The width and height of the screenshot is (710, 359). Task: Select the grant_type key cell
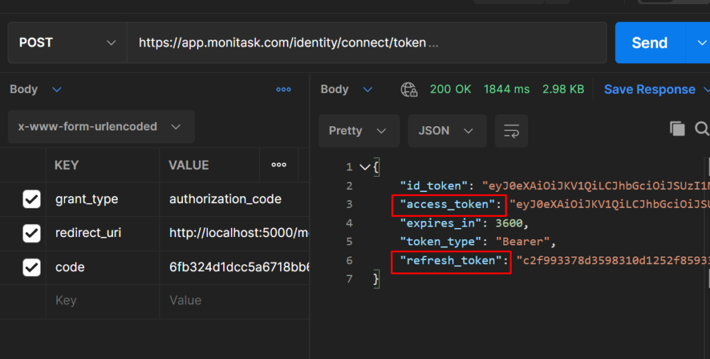[x=103, y=199]
